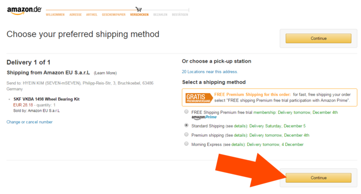Click the amazon.de logo
This screenshot has width=361, height=194.
coord(24,10)
